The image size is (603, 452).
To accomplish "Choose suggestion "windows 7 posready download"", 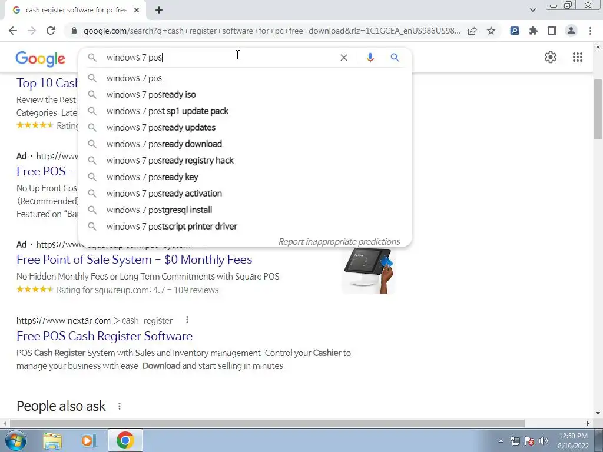I will click(245, 144).
